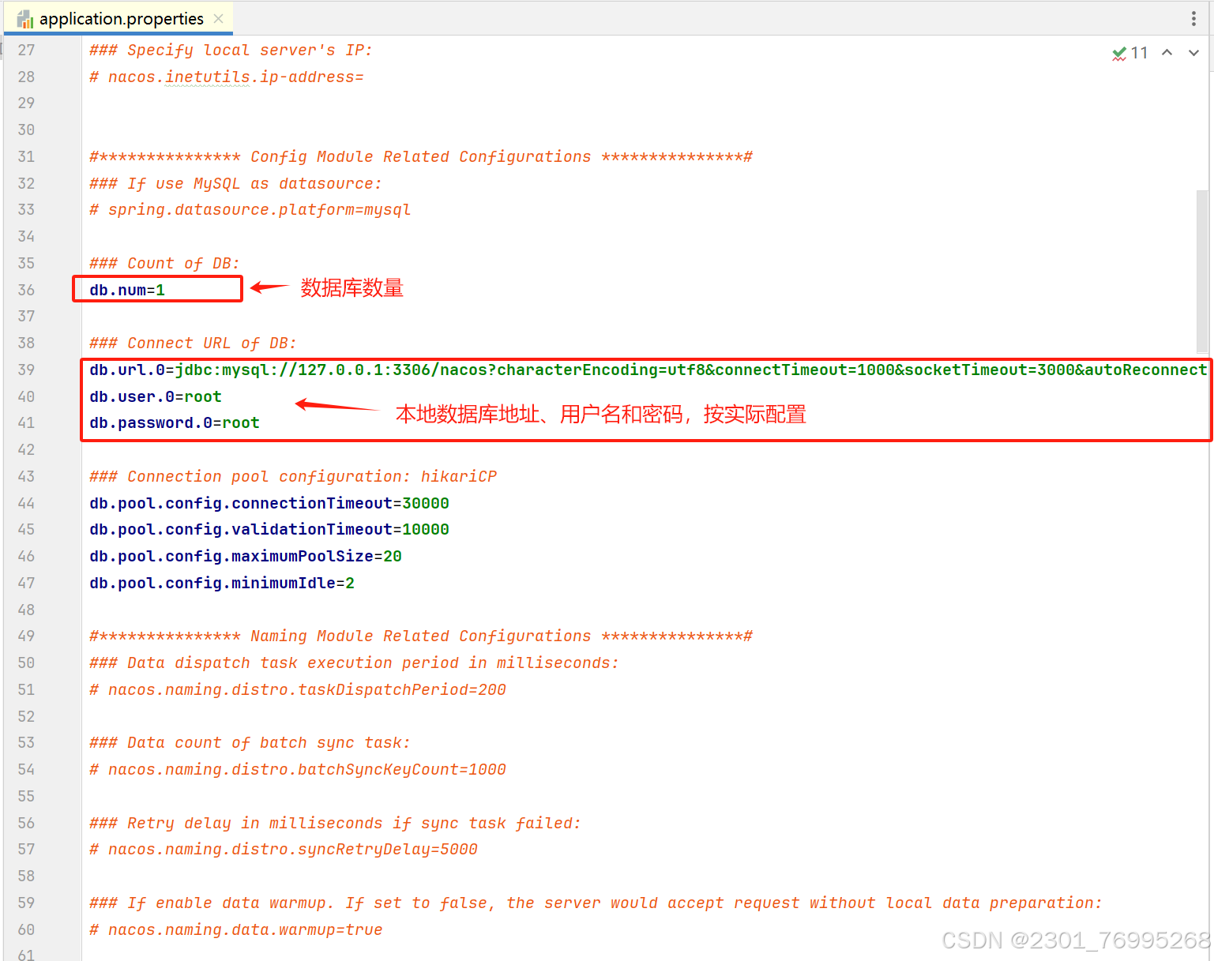Click the properties file icon in the tab
The height and width of the screenshot is (961, 1214).
click(25, 19)
